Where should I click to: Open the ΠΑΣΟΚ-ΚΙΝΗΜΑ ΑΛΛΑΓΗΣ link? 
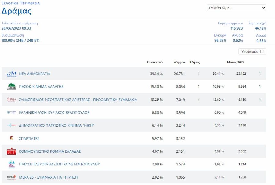click(41, 87)
